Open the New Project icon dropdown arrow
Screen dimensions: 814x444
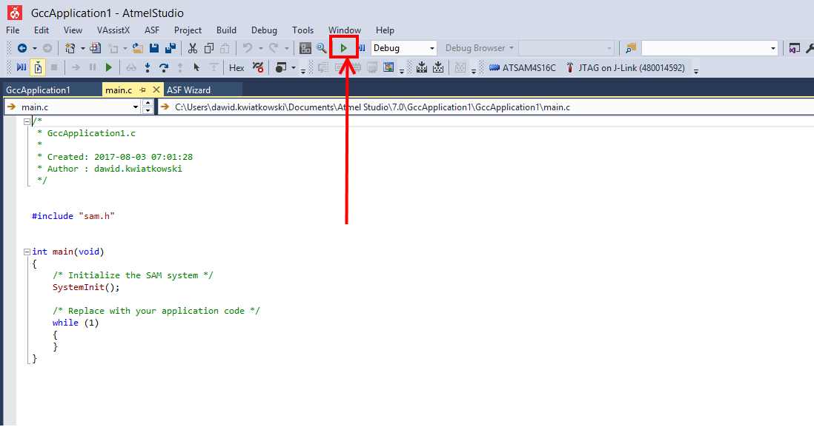pyautogui.click(x=82, y=48)
